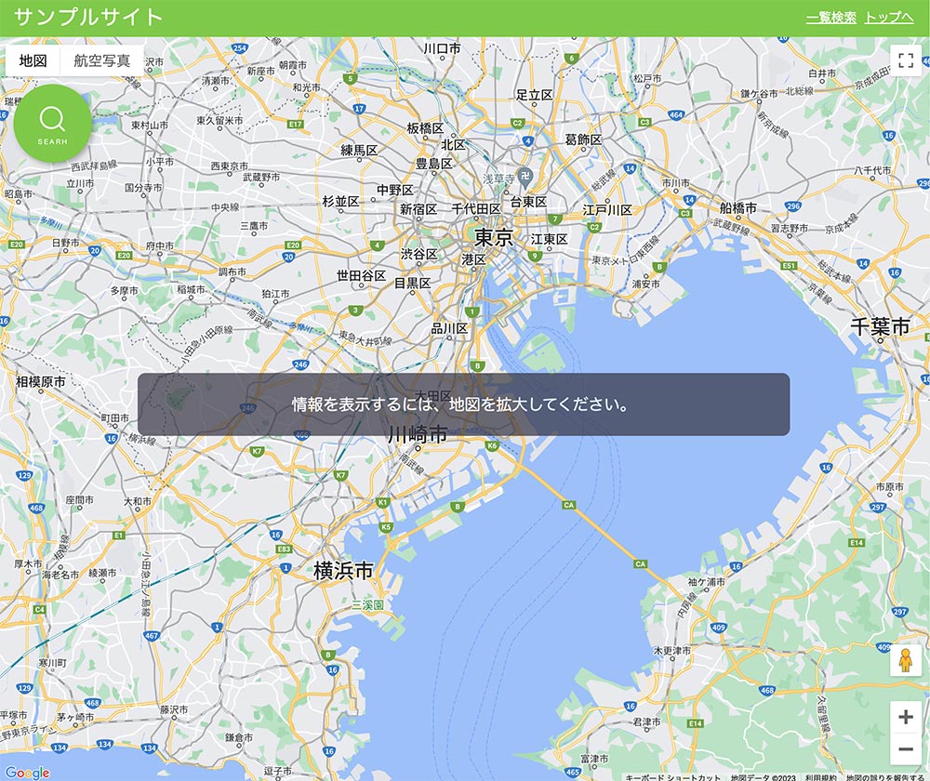Click the 木更津市 label
The image size is (930, 781).
click(672, 651)
